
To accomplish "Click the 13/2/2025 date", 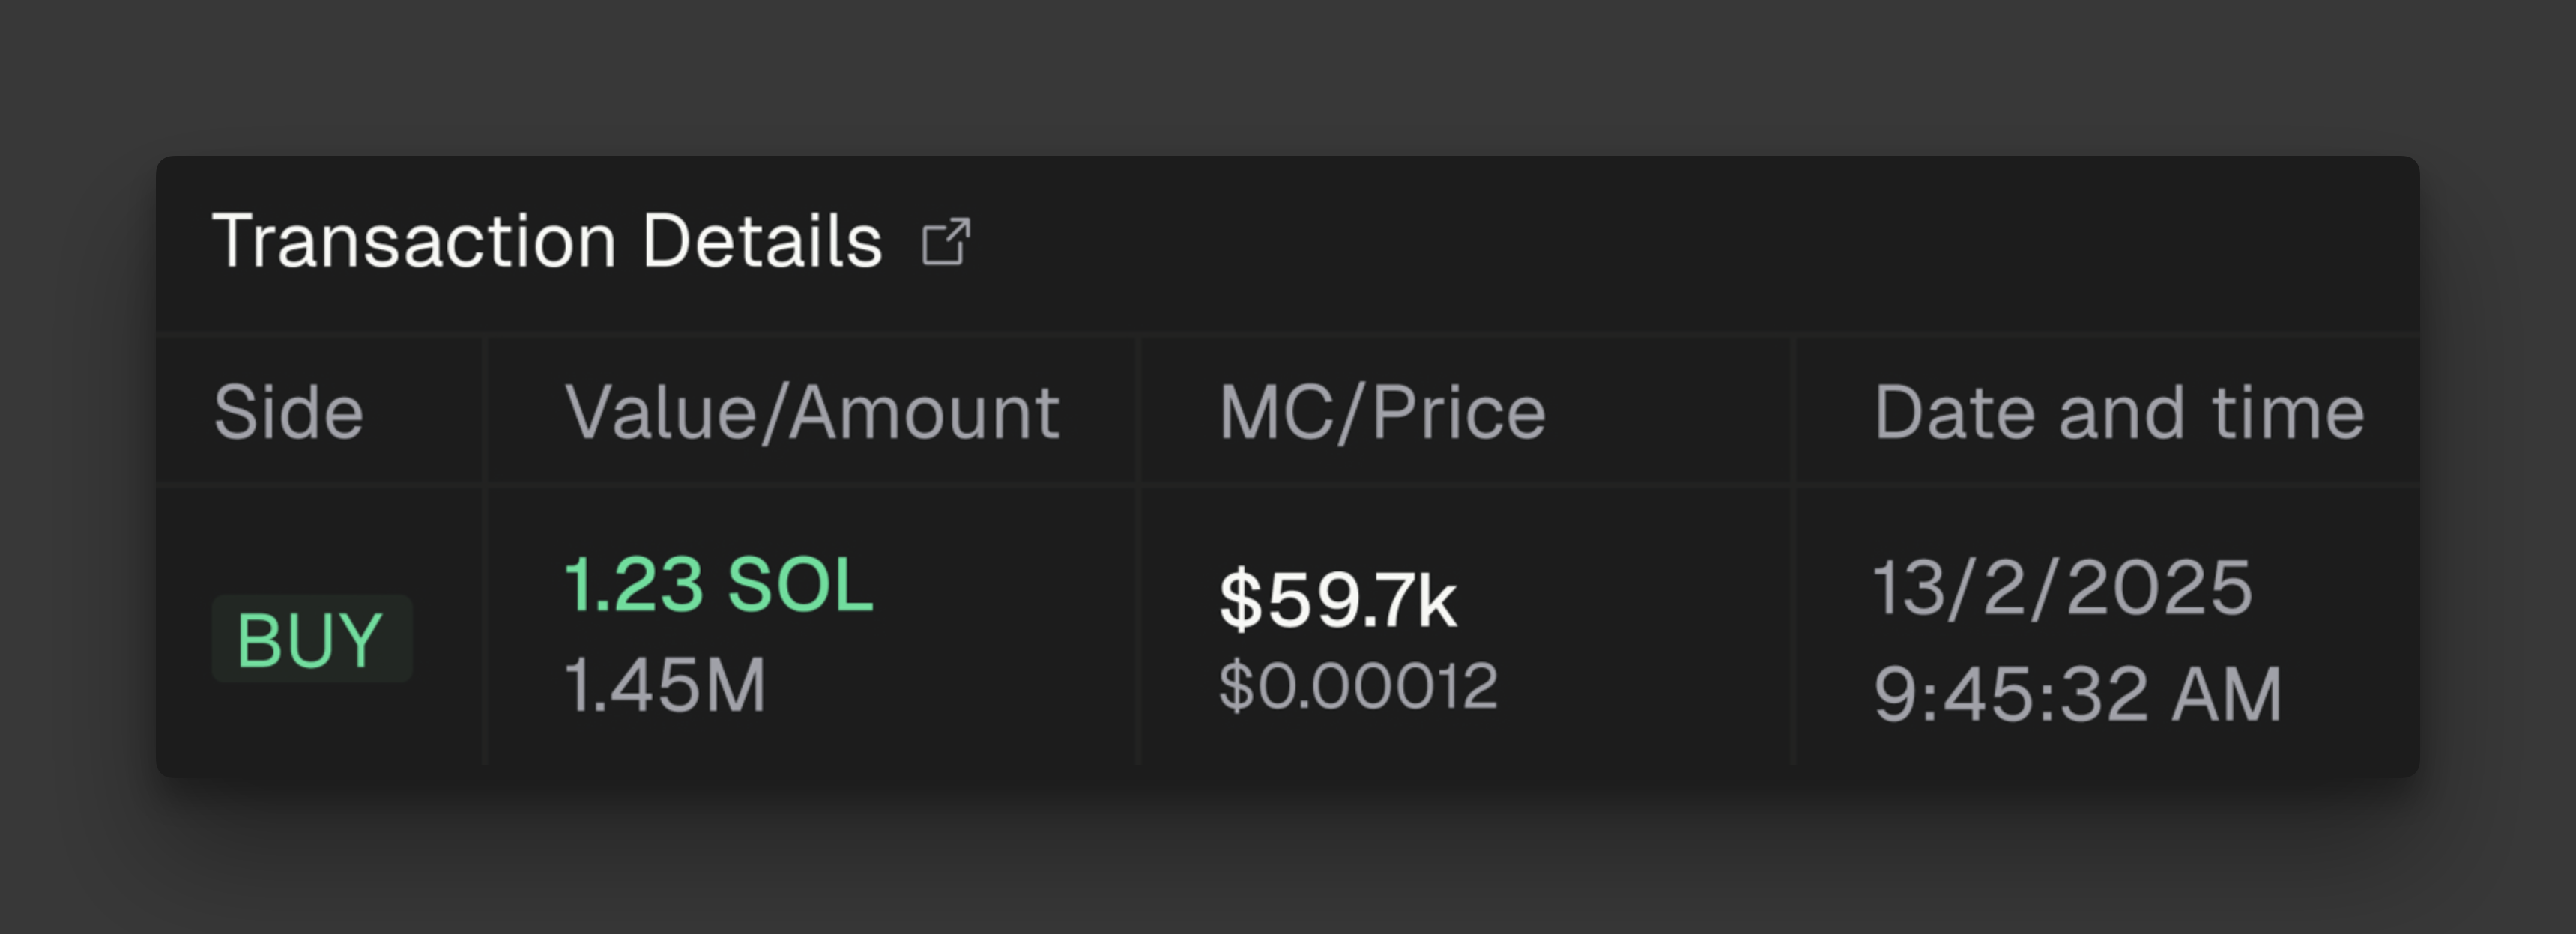I will [2062, 588].
